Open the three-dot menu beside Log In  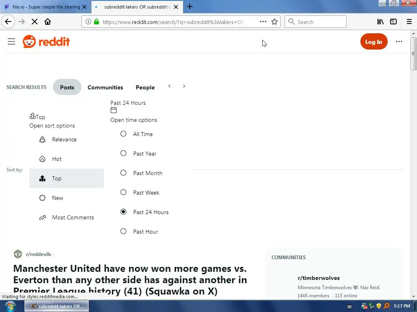pyautogui.click(x=399, y=41)
